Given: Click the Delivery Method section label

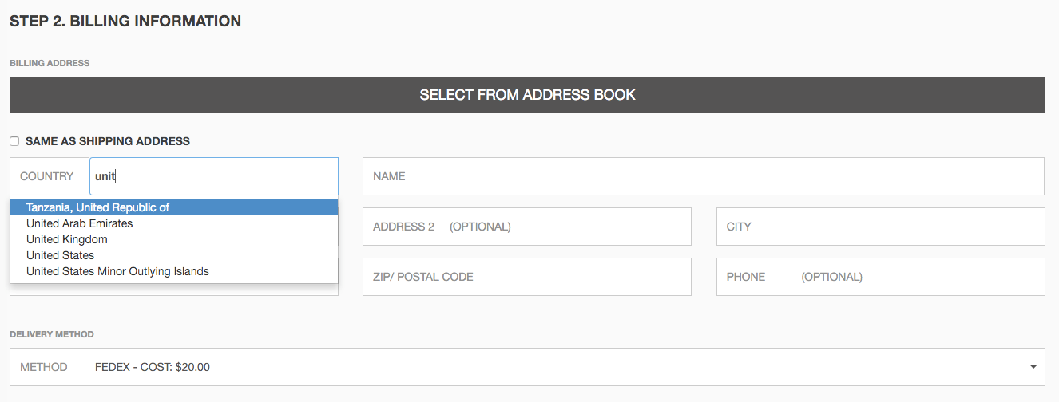Looking at the screenshot, I should click(52, 334).
